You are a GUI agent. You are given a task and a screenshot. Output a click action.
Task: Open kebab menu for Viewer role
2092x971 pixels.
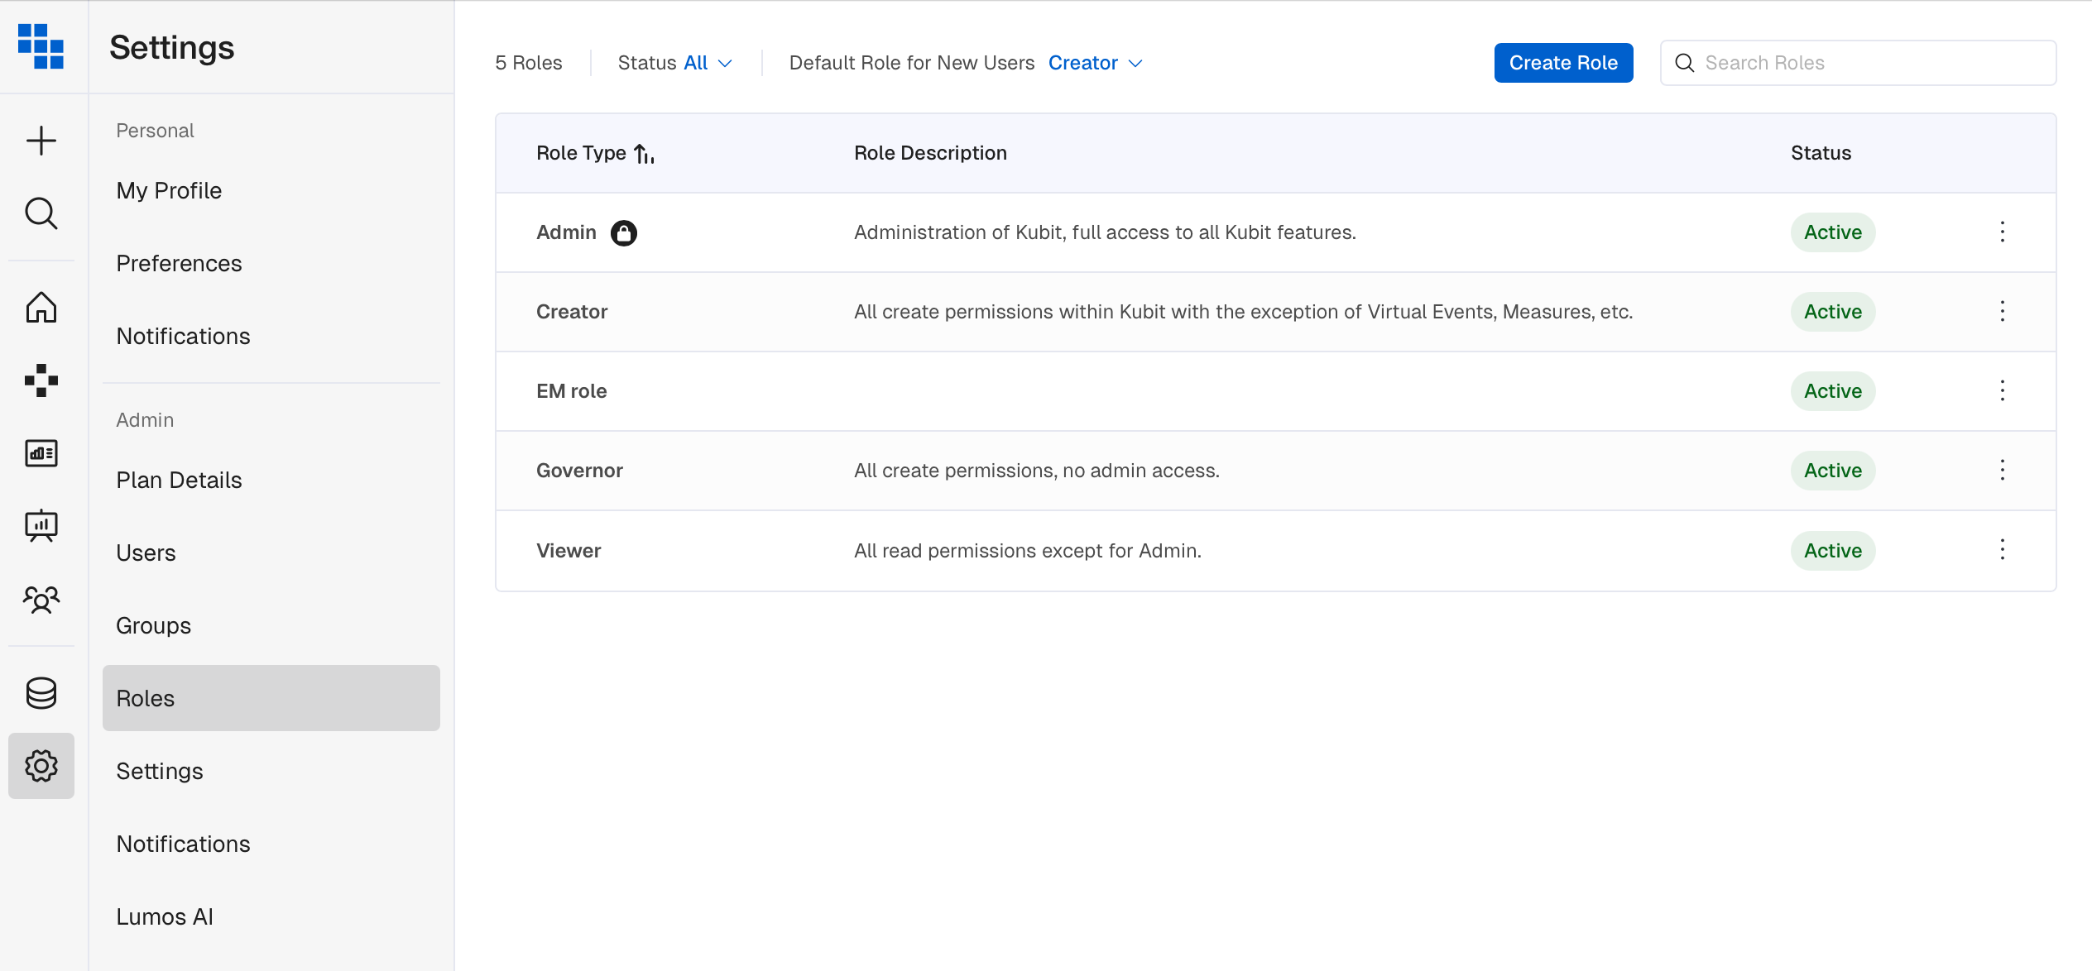click(2002, 550)
